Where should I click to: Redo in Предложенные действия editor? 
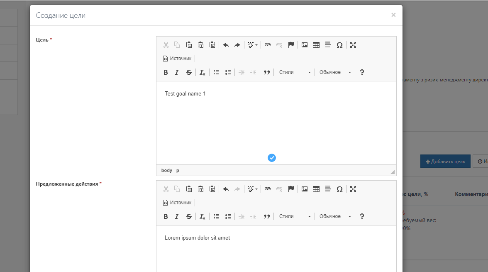pos(237,189)
